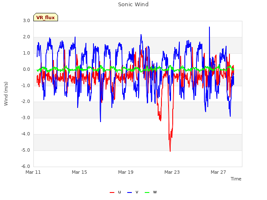Click the VR_flux label tag
267x200 pixels.
click(x=45, y=17)
